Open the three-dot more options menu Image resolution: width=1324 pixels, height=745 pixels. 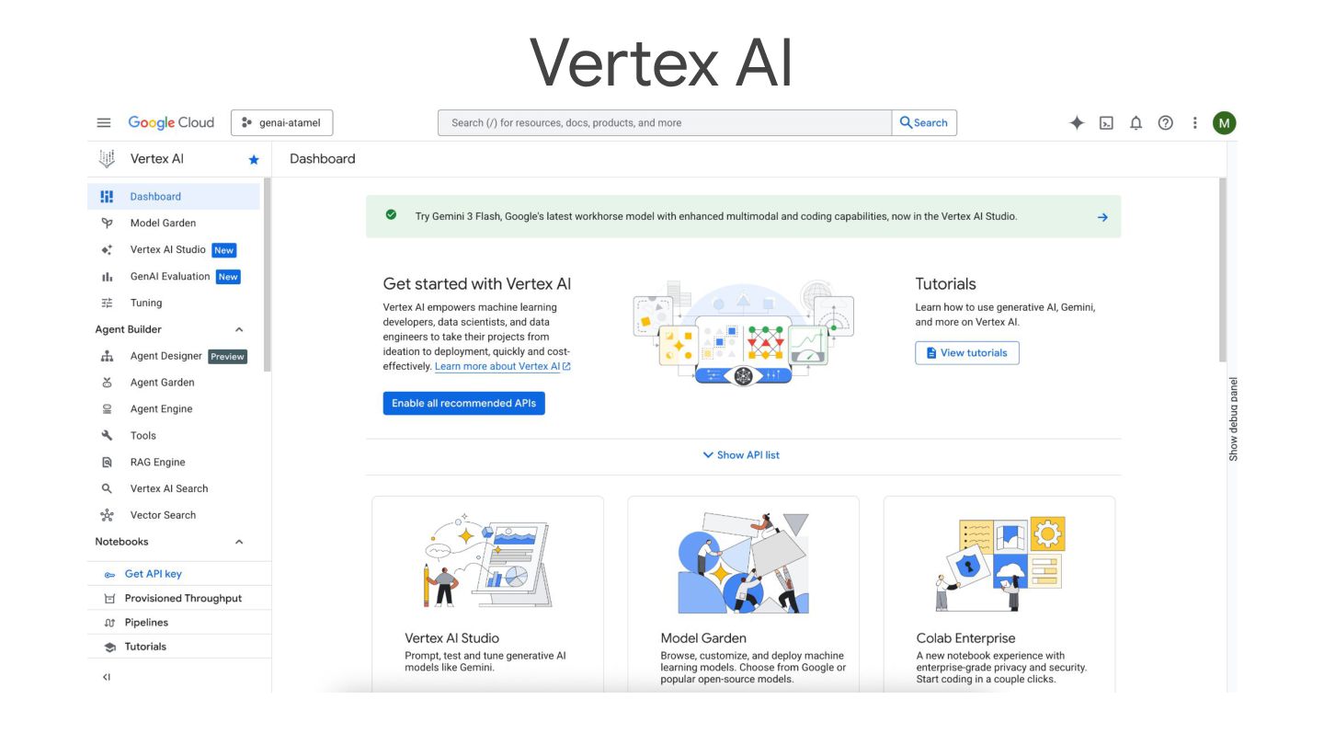point(1194,122)
